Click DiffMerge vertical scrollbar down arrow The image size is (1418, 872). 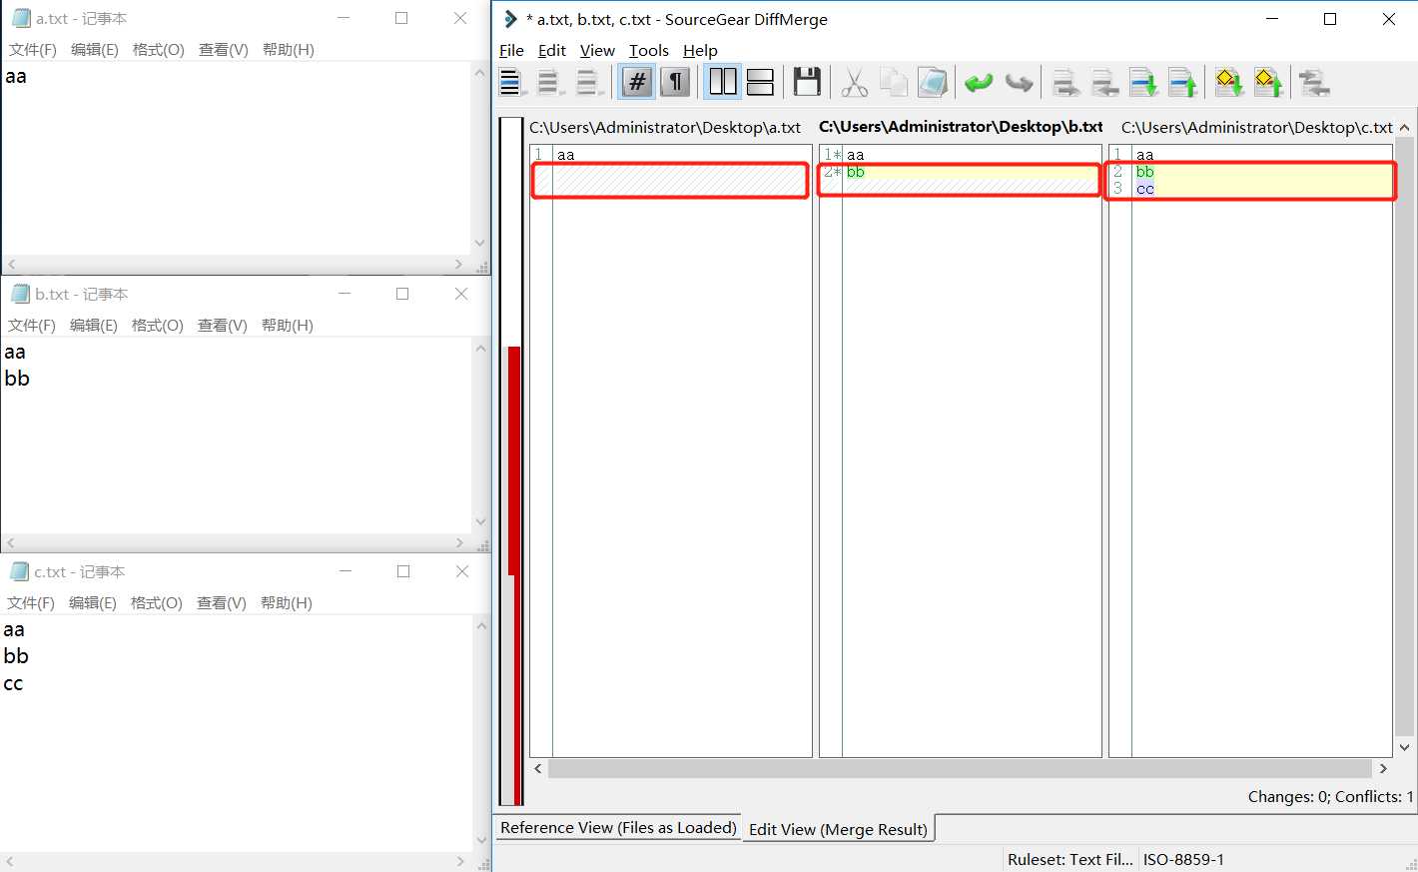click(x=1404, y=747)
